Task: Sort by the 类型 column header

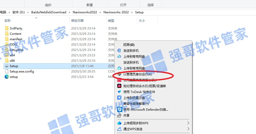Action: (111, 20)
